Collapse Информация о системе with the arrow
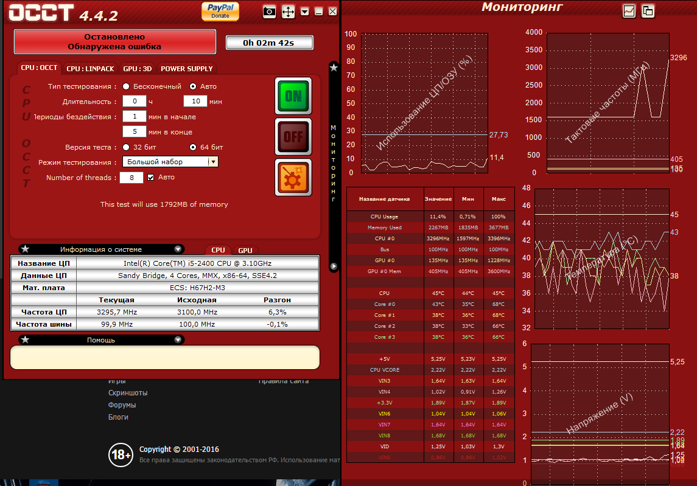697x486 pixels. (x=178, y=249)
